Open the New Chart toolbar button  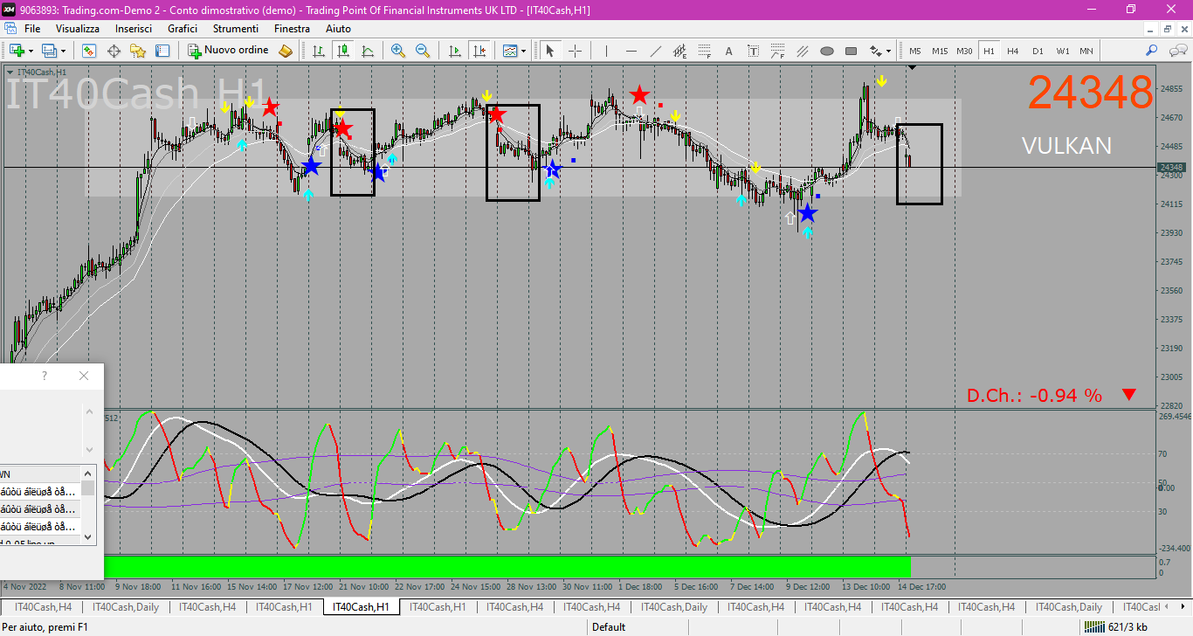point(17,51)
